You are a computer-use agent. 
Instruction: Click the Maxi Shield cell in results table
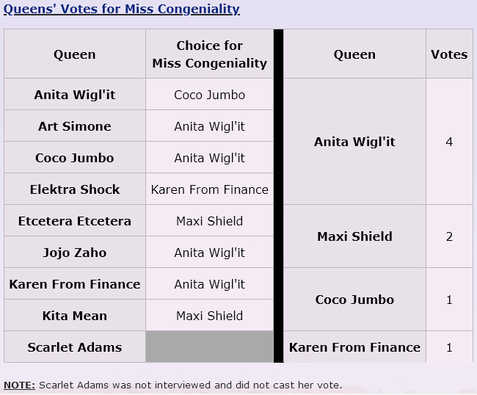coord(354,236)
